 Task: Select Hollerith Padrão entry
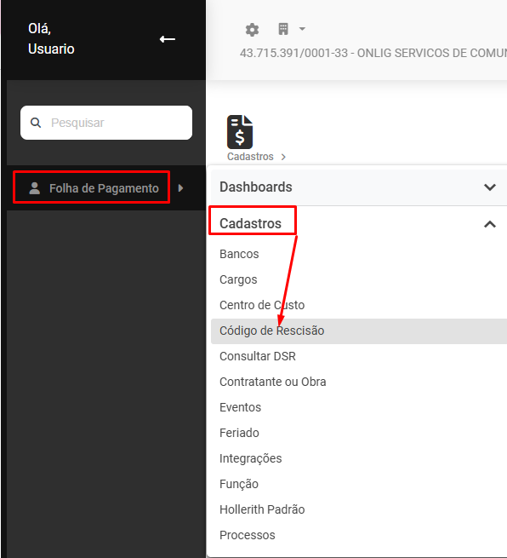262,509
